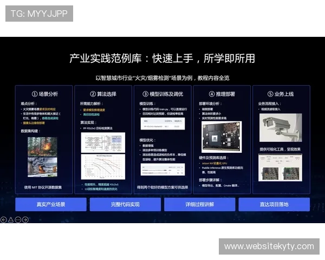Screen dimensions: 325x260
Task: Select the 模型优化 label
Action: 147,140
